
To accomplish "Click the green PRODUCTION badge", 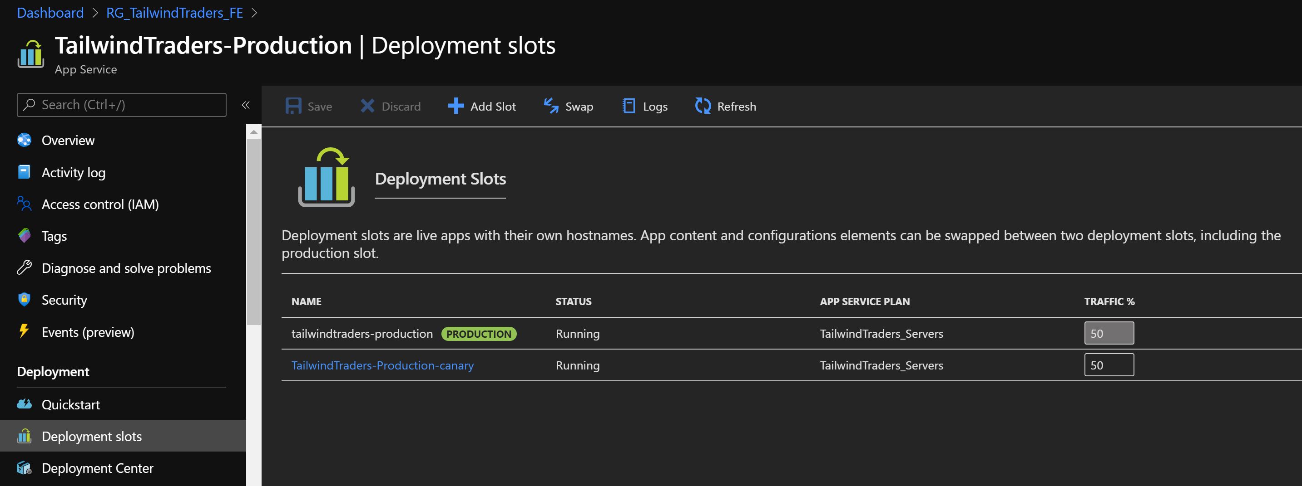I will tap(479, 334).
